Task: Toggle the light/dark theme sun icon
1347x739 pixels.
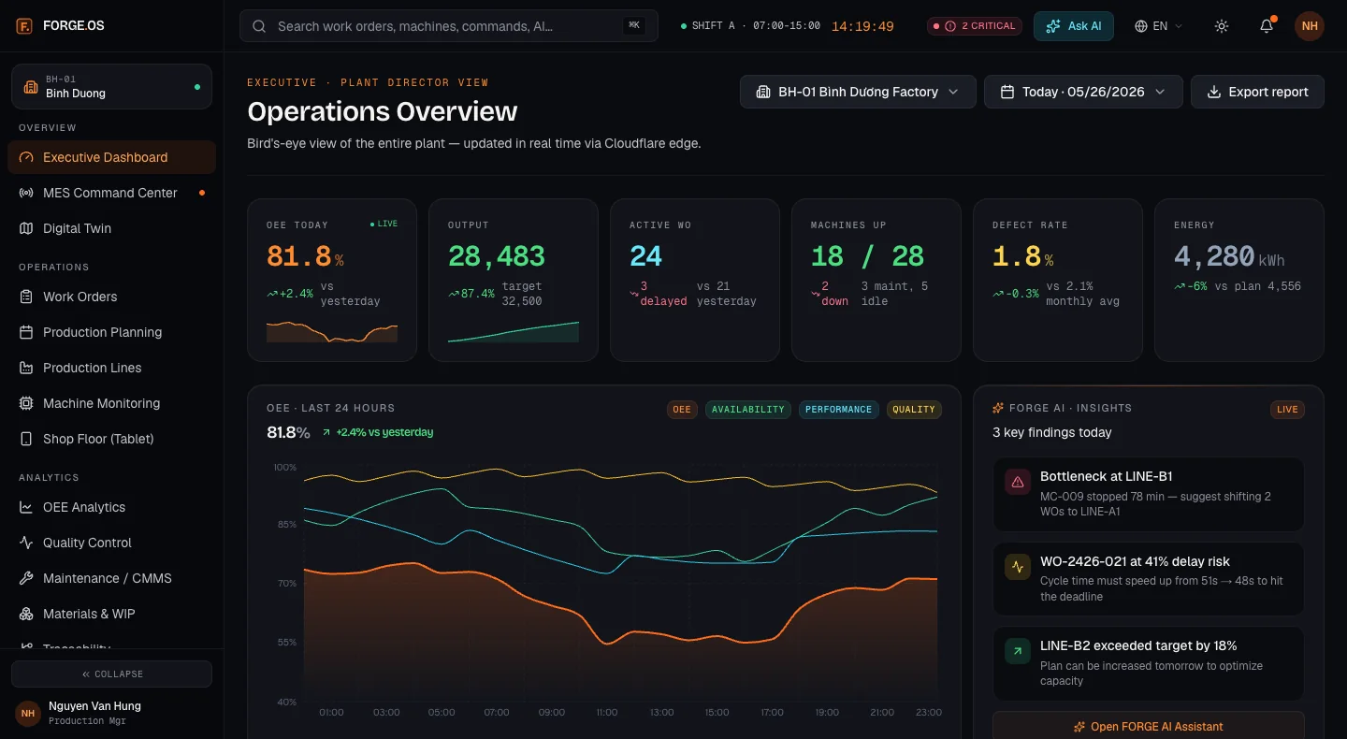Action: (x=1222, y=26)
